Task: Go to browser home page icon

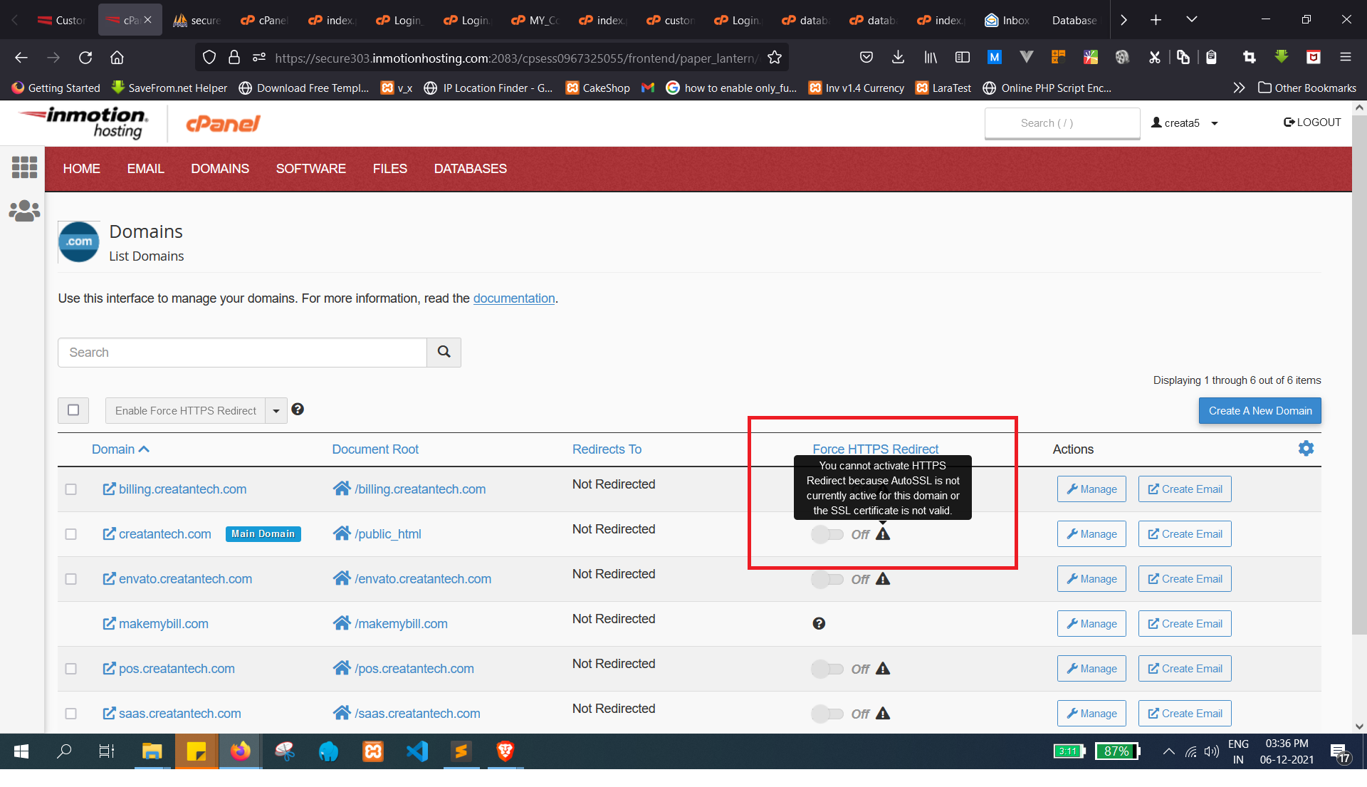Action: pyautogui.click(x=117, y=58)
